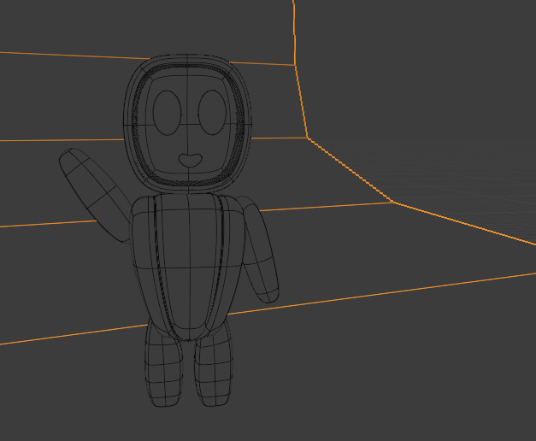Click the robot character's right eye
Screen dimensions: 536x441
[211, 112]
